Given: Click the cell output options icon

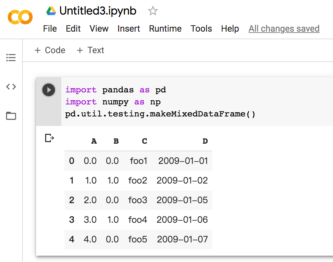Looking at the screenshot, I should tap(50, 138).
